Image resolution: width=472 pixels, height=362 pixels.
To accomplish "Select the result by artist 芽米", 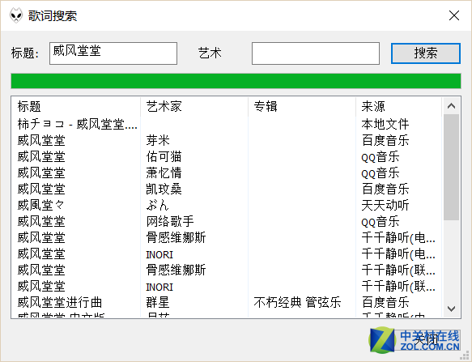I will 227,140.
